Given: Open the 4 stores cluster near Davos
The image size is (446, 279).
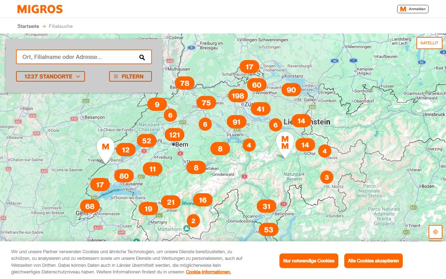Looking at the screenshot, I should pyautogui.click(x=325, y=151).
